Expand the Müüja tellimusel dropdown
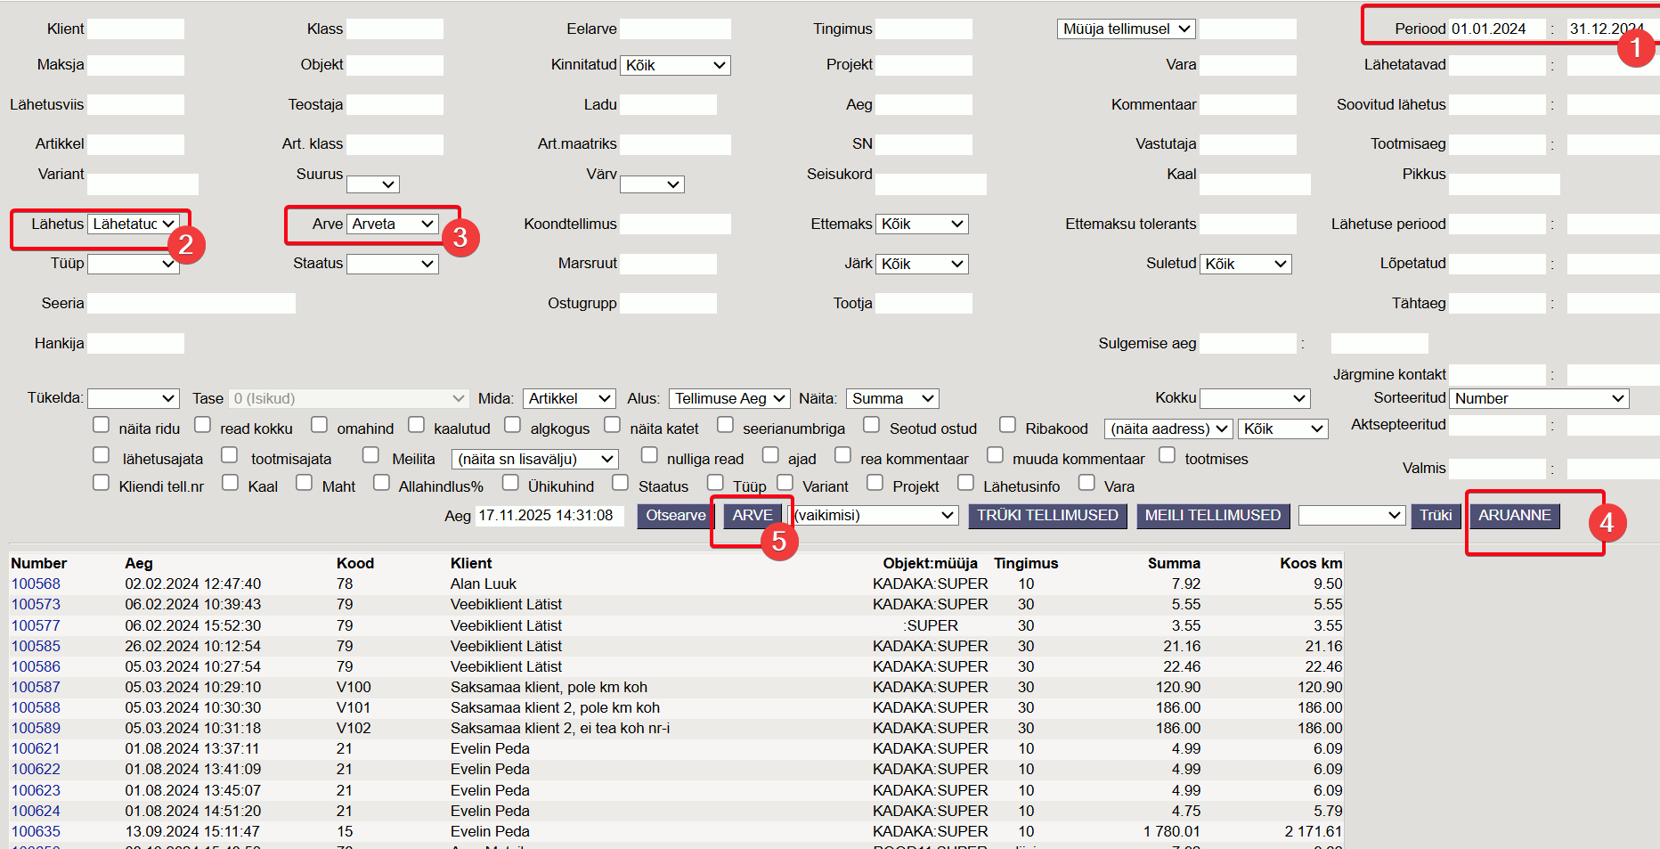 [1126, 29]
